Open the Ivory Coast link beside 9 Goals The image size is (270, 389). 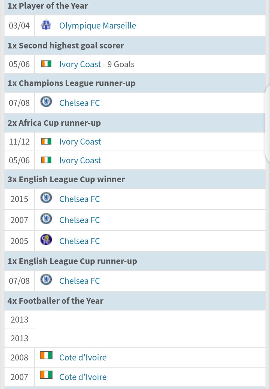point(80,64)
